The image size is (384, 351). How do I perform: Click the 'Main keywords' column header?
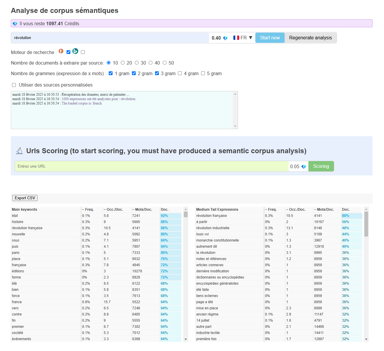pyautogui.click(x=24, y=210)
